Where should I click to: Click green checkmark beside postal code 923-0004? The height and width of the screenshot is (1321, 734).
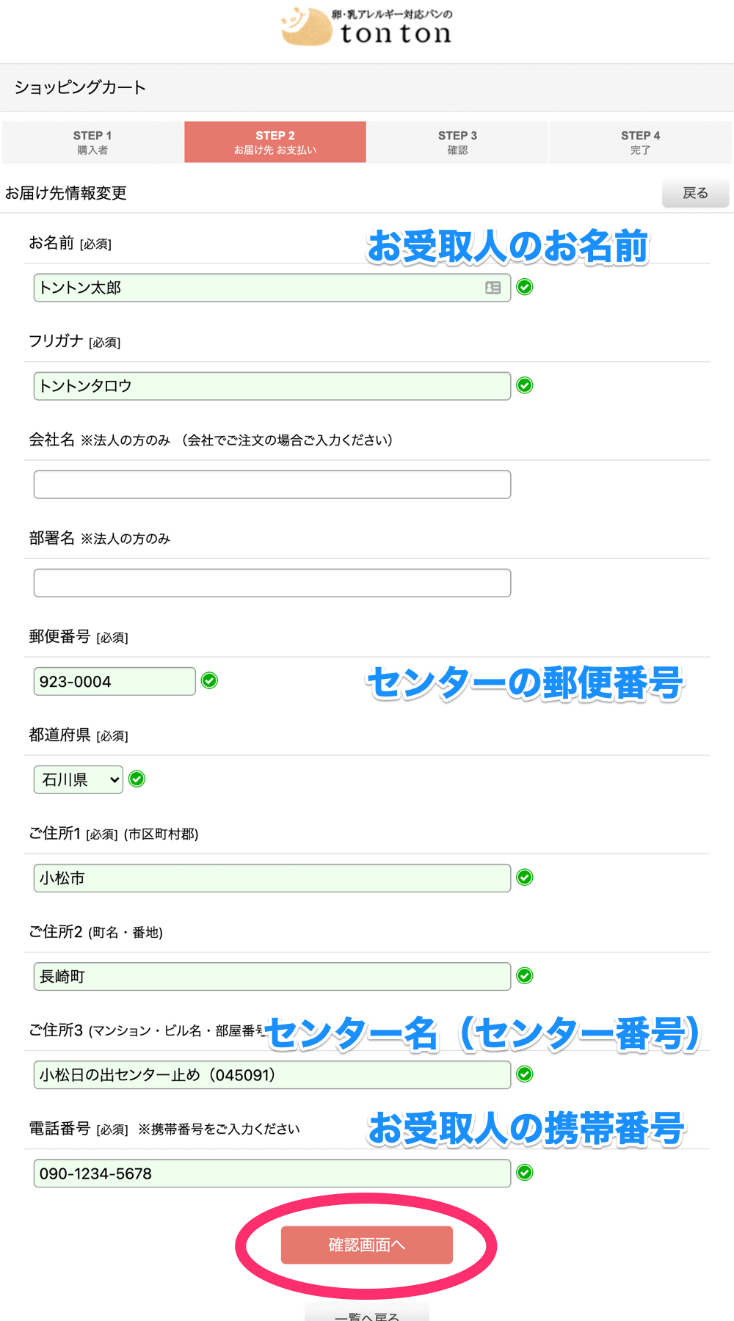point(210,681)
